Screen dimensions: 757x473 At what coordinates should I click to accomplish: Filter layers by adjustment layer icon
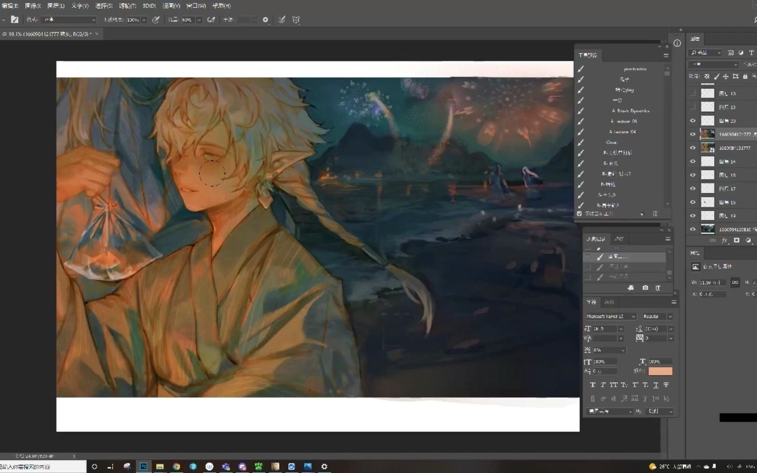coord(741,53)
